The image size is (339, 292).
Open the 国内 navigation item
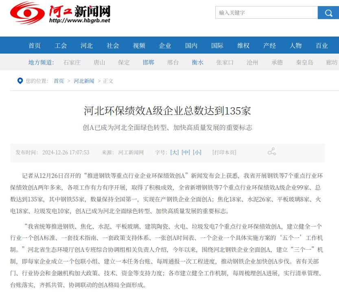tap(191, 45)
